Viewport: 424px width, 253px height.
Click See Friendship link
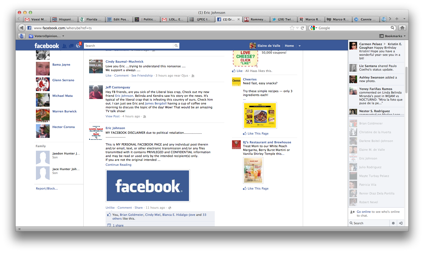tap(142, 75)
